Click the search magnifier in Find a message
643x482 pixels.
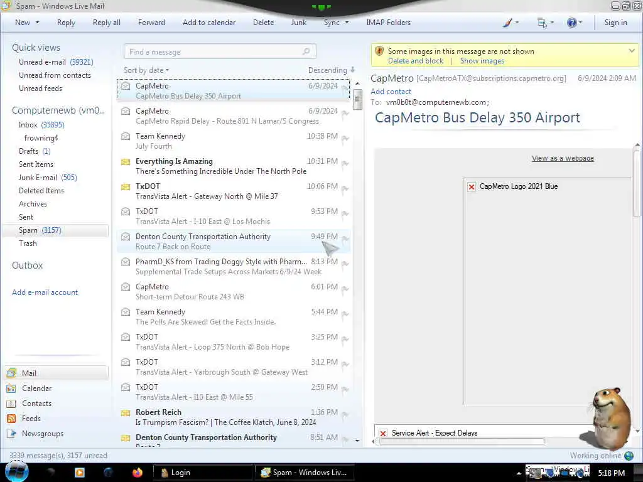pyautogui.click(x=306, y=51)
